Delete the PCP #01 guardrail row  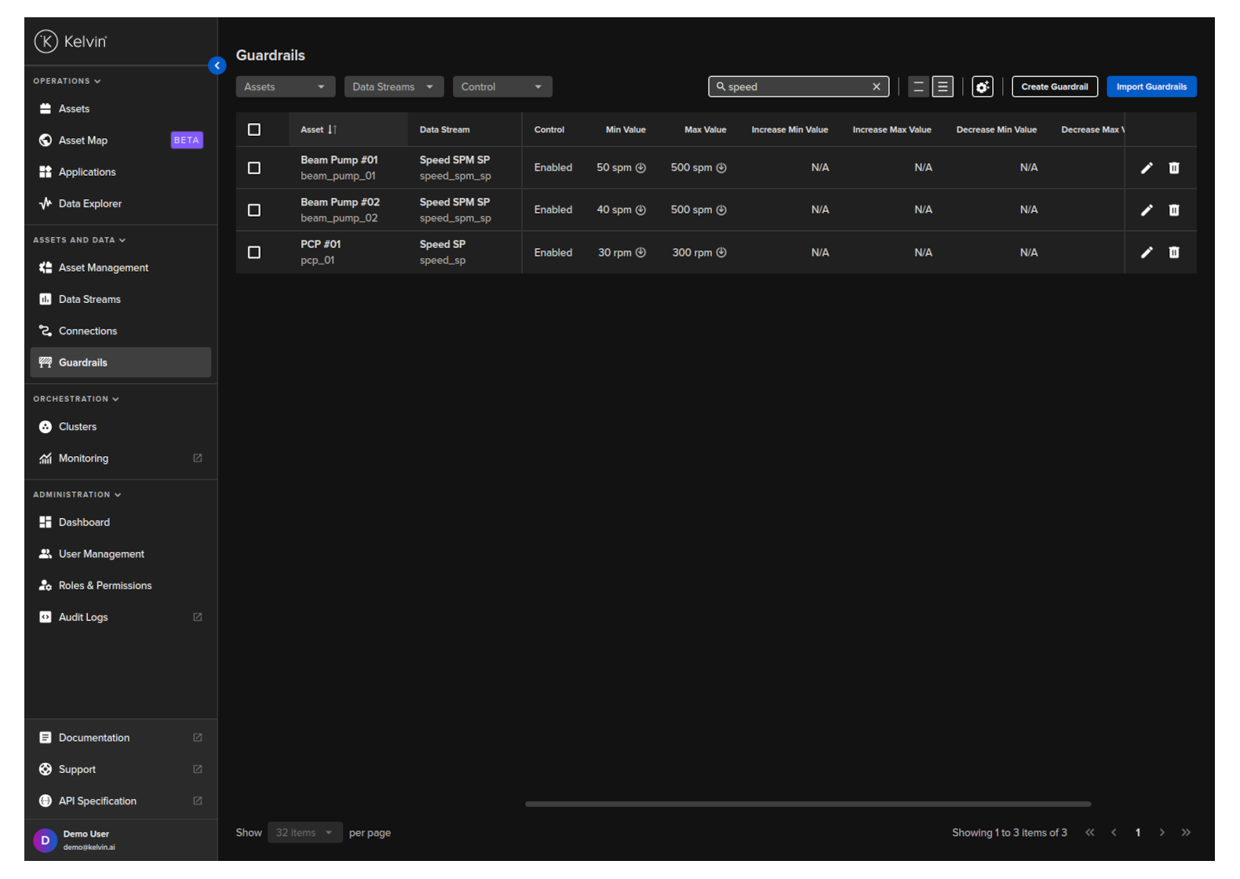point(1173,253)
